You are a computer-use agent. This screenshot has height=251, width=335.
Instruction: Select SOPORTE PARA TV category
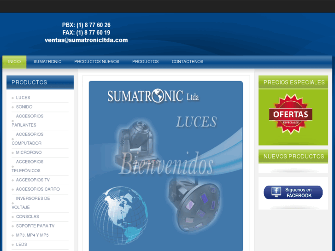tap(35, 226)
